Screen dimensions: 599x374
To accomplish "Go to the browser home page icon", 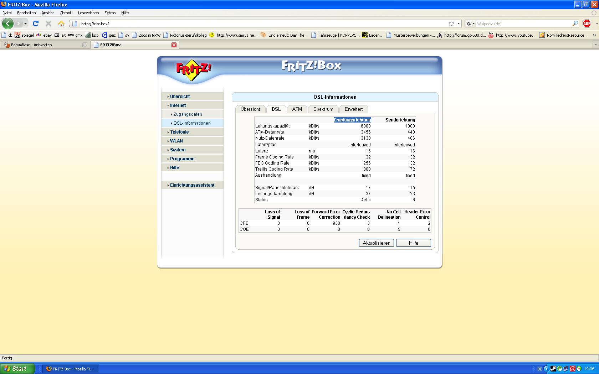I will pyautogui.click(x=61, y=24).
